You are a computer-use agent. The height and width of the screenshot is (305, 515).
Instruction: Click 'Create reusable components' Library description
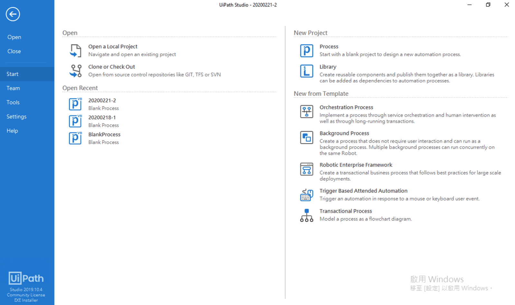point(407,78)
